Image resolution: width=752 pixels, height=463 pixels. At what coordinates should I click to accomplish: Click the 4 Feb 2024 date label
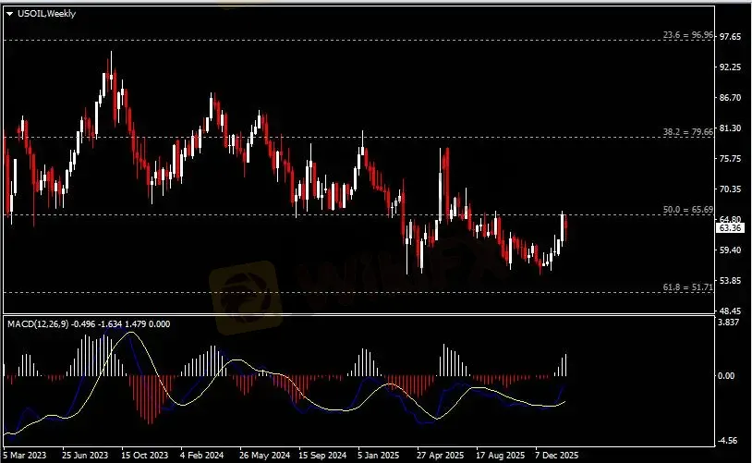tap(202, 455)
